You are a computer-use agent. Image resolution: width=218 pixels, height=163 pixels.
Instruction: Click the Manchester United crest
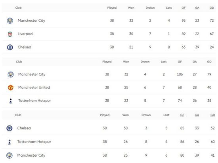tap(11, 87)
